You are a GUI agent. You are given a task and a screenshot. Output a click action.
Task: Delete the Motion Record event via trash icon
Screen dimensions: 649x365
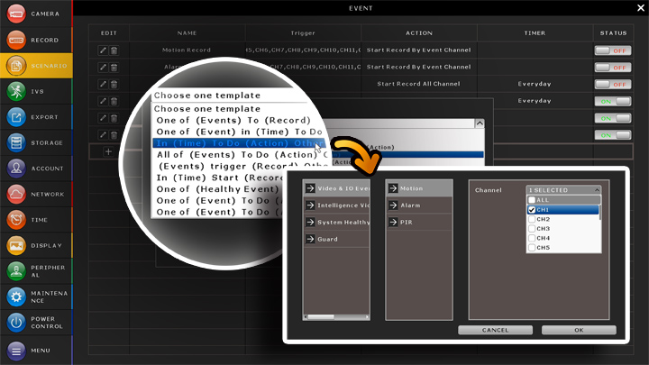click(114, 50)
